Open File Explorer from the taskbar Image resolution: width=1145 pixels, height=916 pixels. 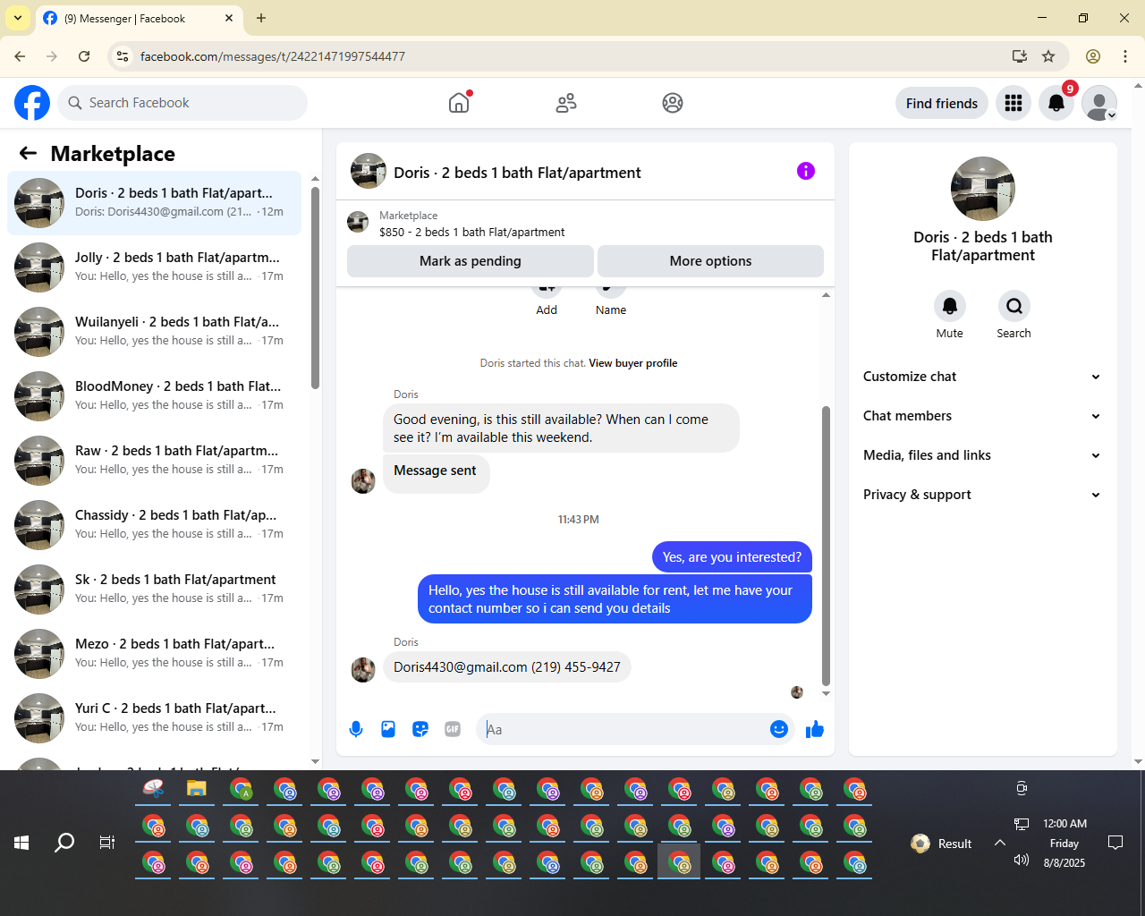[x=197, y=789]
